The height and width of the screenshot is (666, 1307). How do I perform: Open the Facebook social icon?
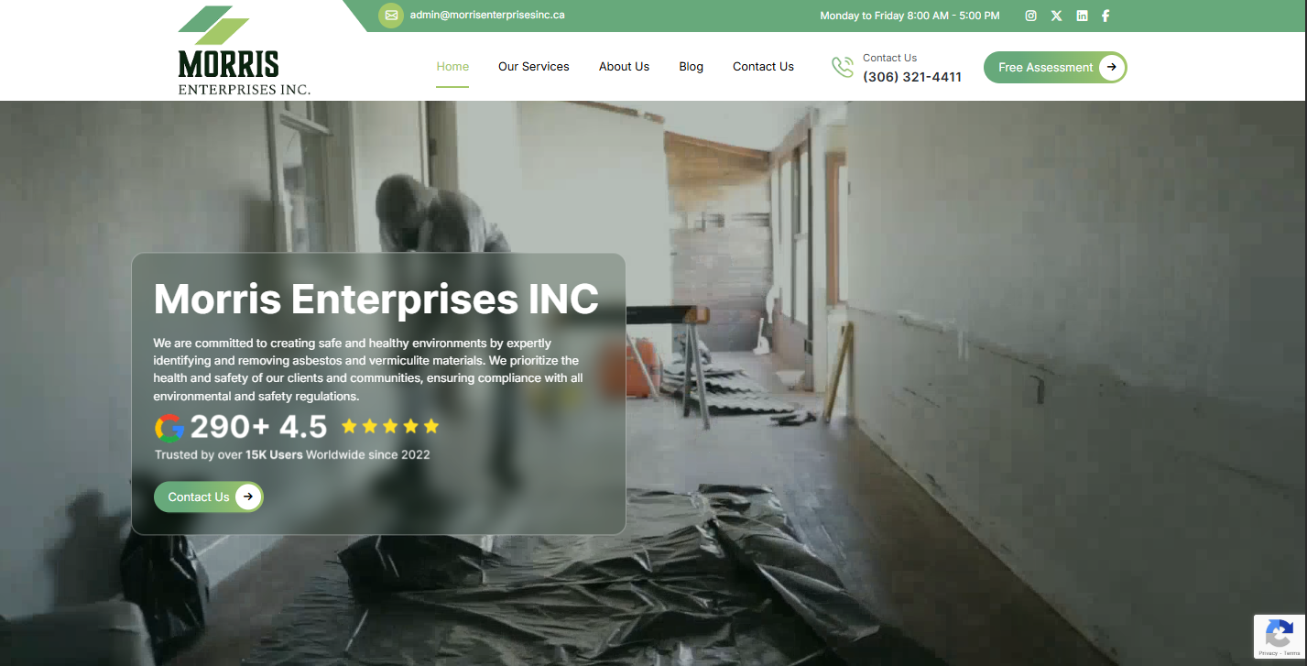(x=1106, y=16)
